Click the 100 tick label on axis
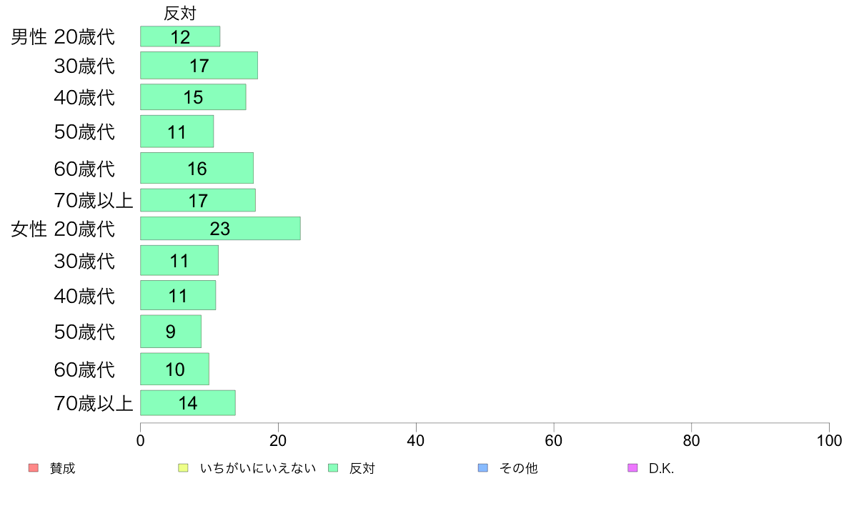The image size is (849, 526). pos(829,441)
